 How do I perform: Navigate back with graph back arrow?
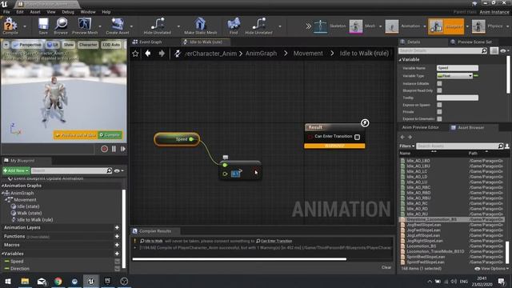coord(148,54)
